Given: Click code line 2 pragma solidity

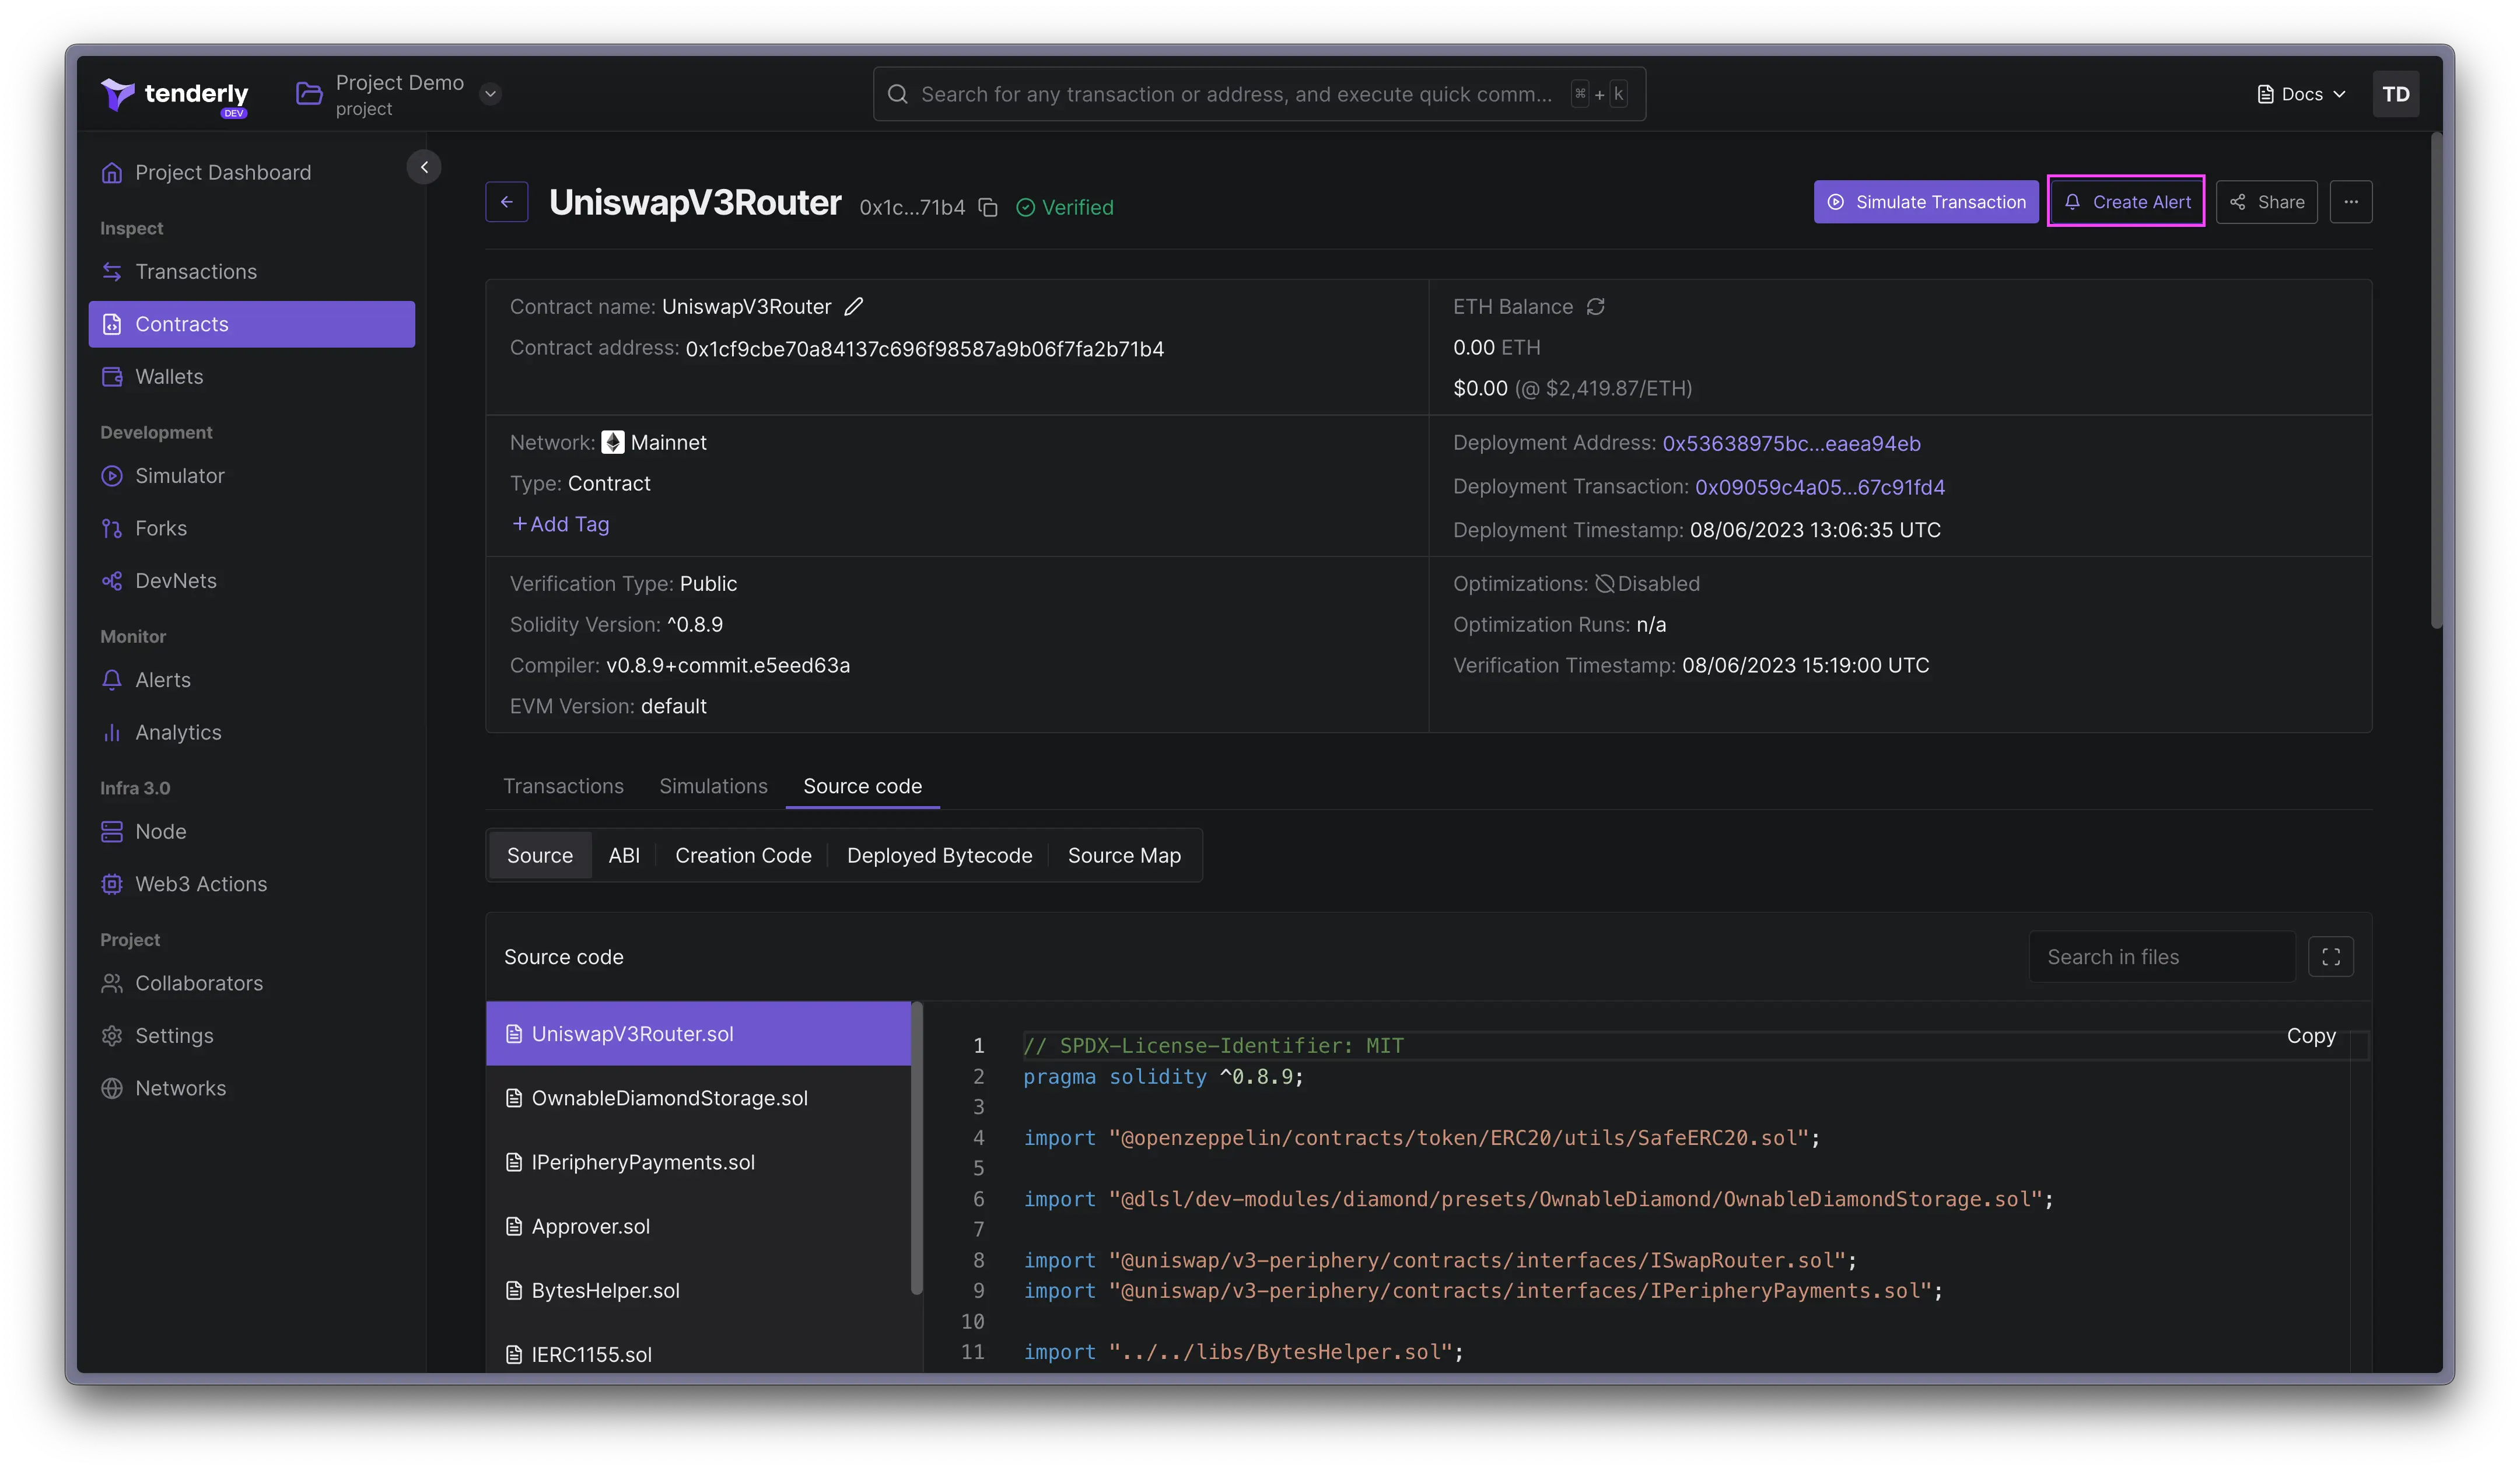Looking at the screenshot, I should (1163, 1077).
